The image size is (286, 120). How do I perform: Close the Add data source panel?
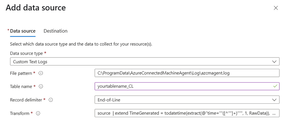(x=276, y=8)
